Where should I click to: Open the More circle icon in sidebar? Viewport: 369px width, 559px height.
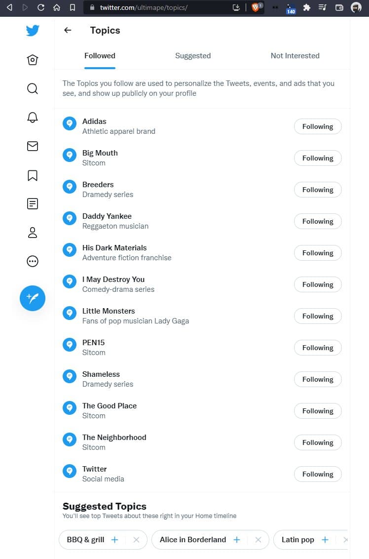click(33, 261)
